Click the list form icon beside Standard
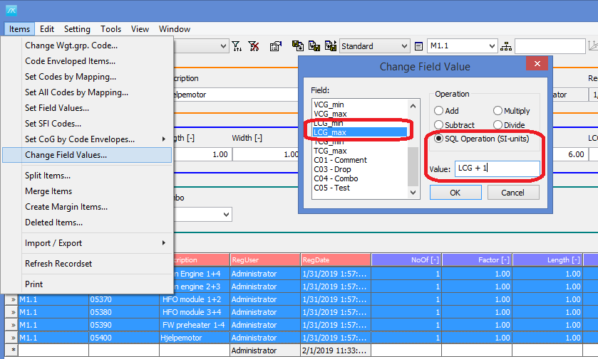The image size is (598, 359). pyautogui.click(x=418, y=46)
